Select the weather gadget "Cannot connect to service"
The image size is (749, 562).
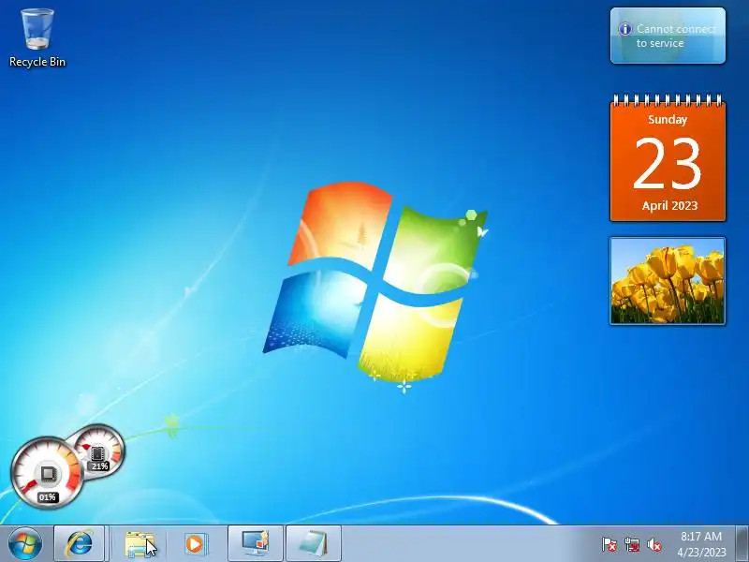pyautogui.click(x=668, y=36)
